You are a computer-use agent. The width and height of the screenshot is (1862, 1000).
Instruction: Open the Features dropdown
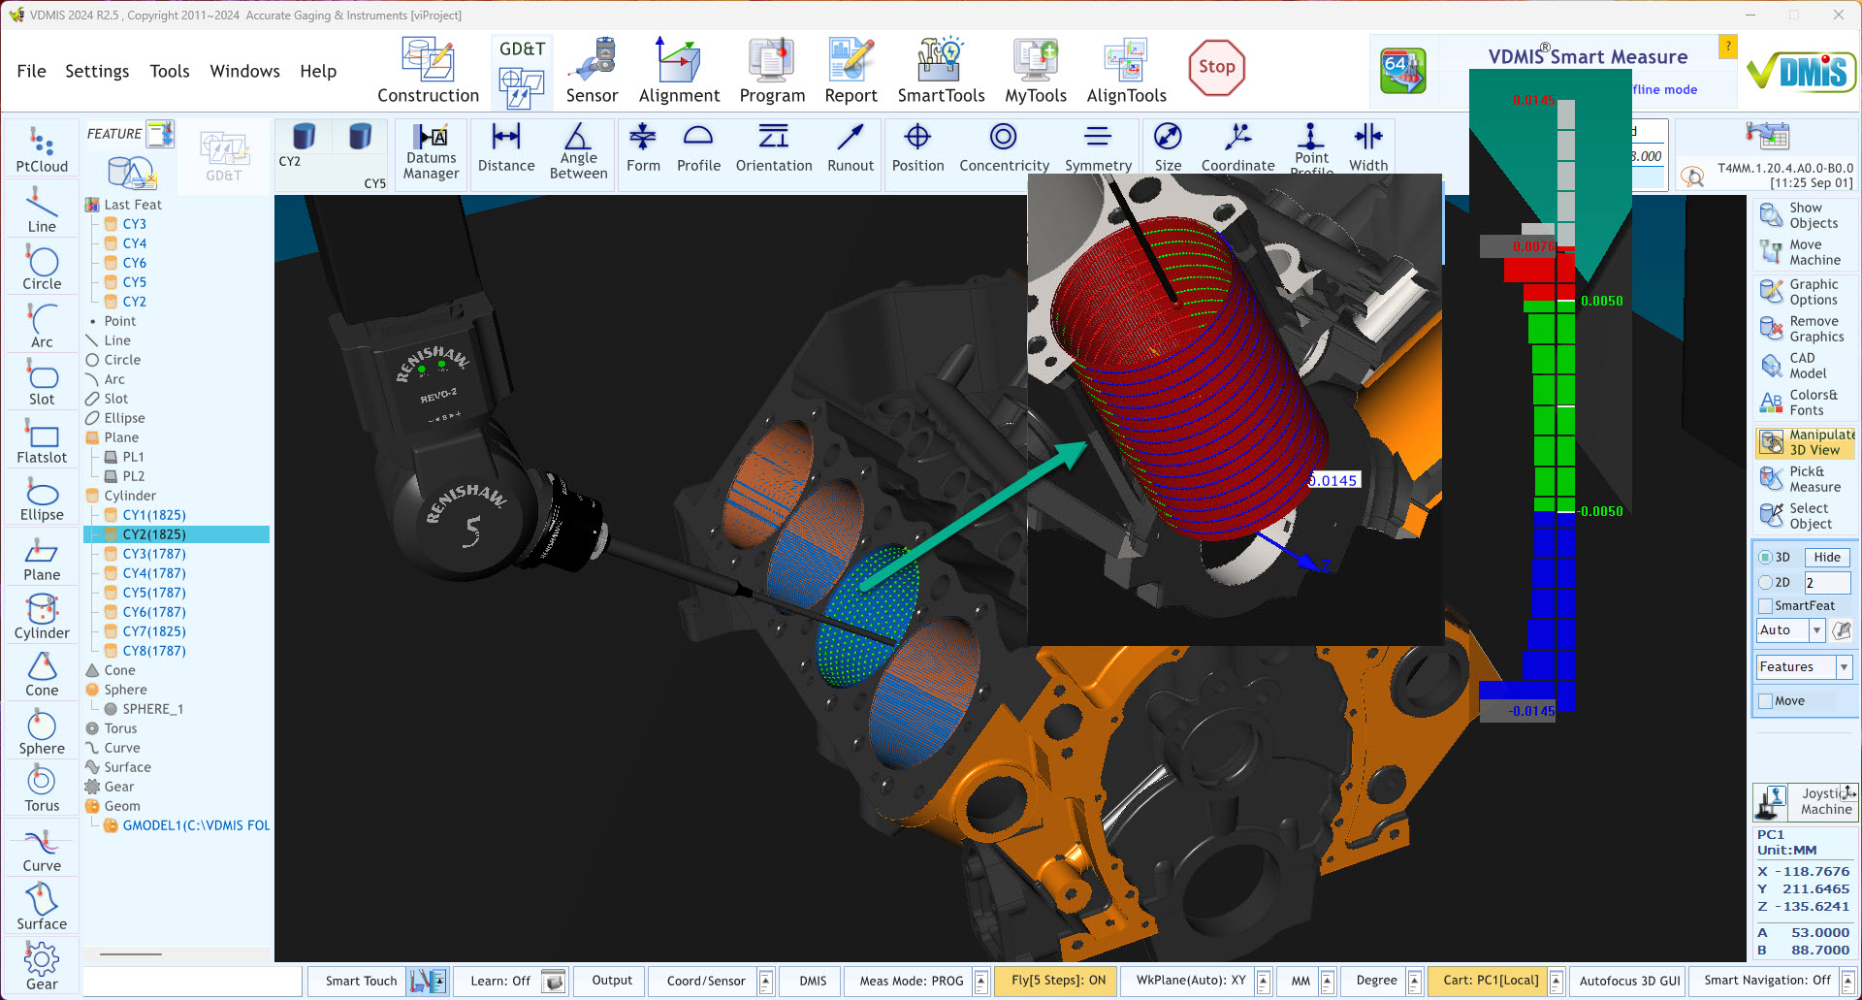coord(1843,666)
